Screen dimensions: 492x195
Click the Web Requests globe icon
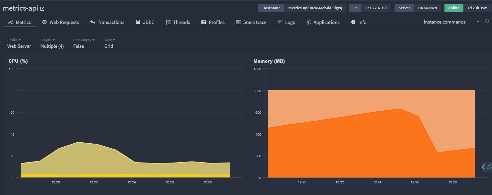point(45,22)
